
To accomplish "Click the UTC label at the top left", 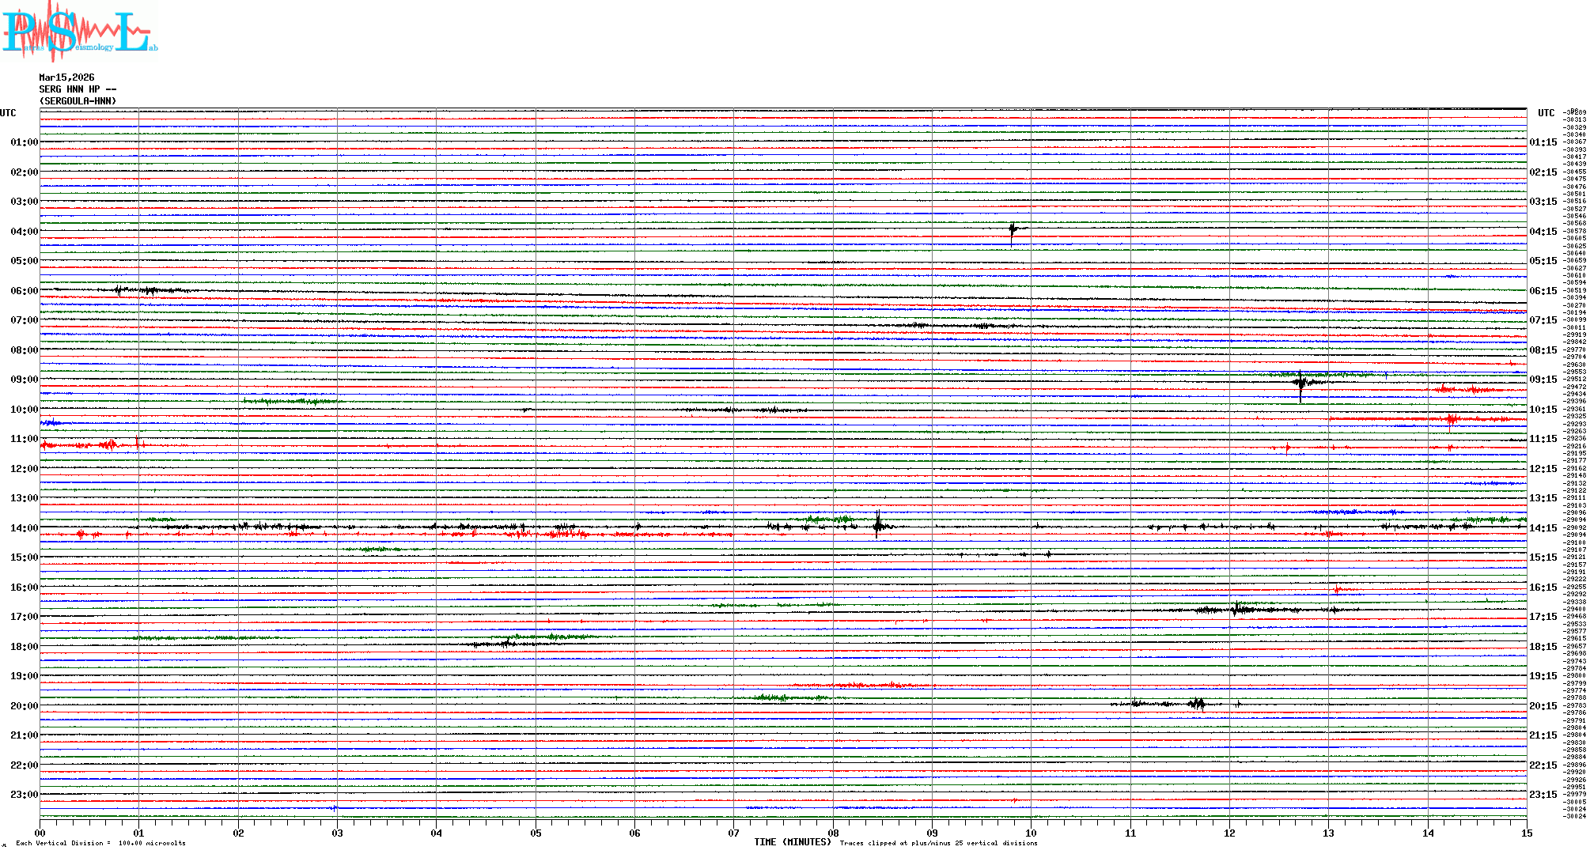I will 8,113.
